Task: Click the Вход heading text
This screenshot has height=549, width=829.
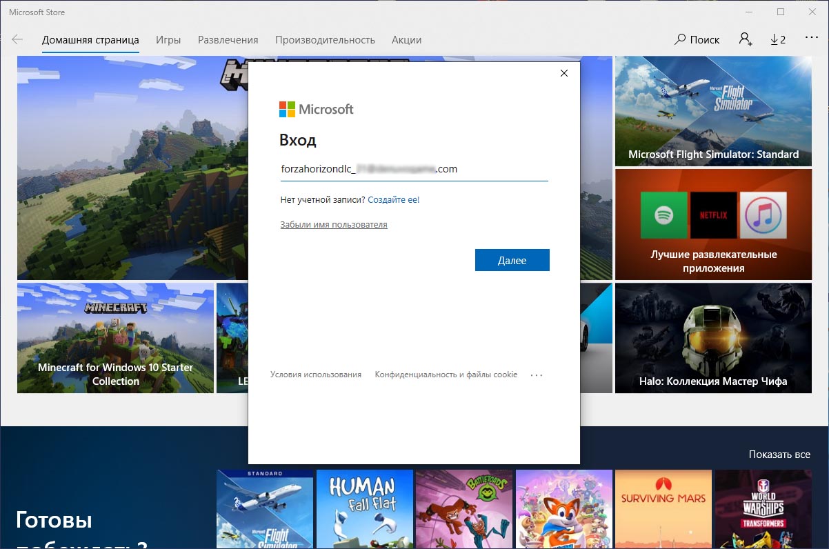Action: click(298, 141)
